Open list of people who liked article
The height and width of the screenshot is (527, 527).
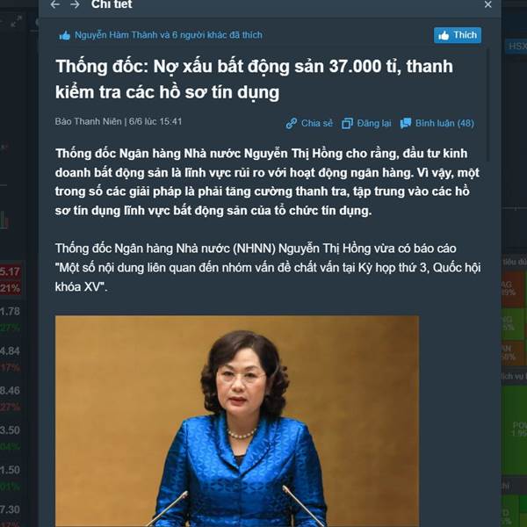169,35
